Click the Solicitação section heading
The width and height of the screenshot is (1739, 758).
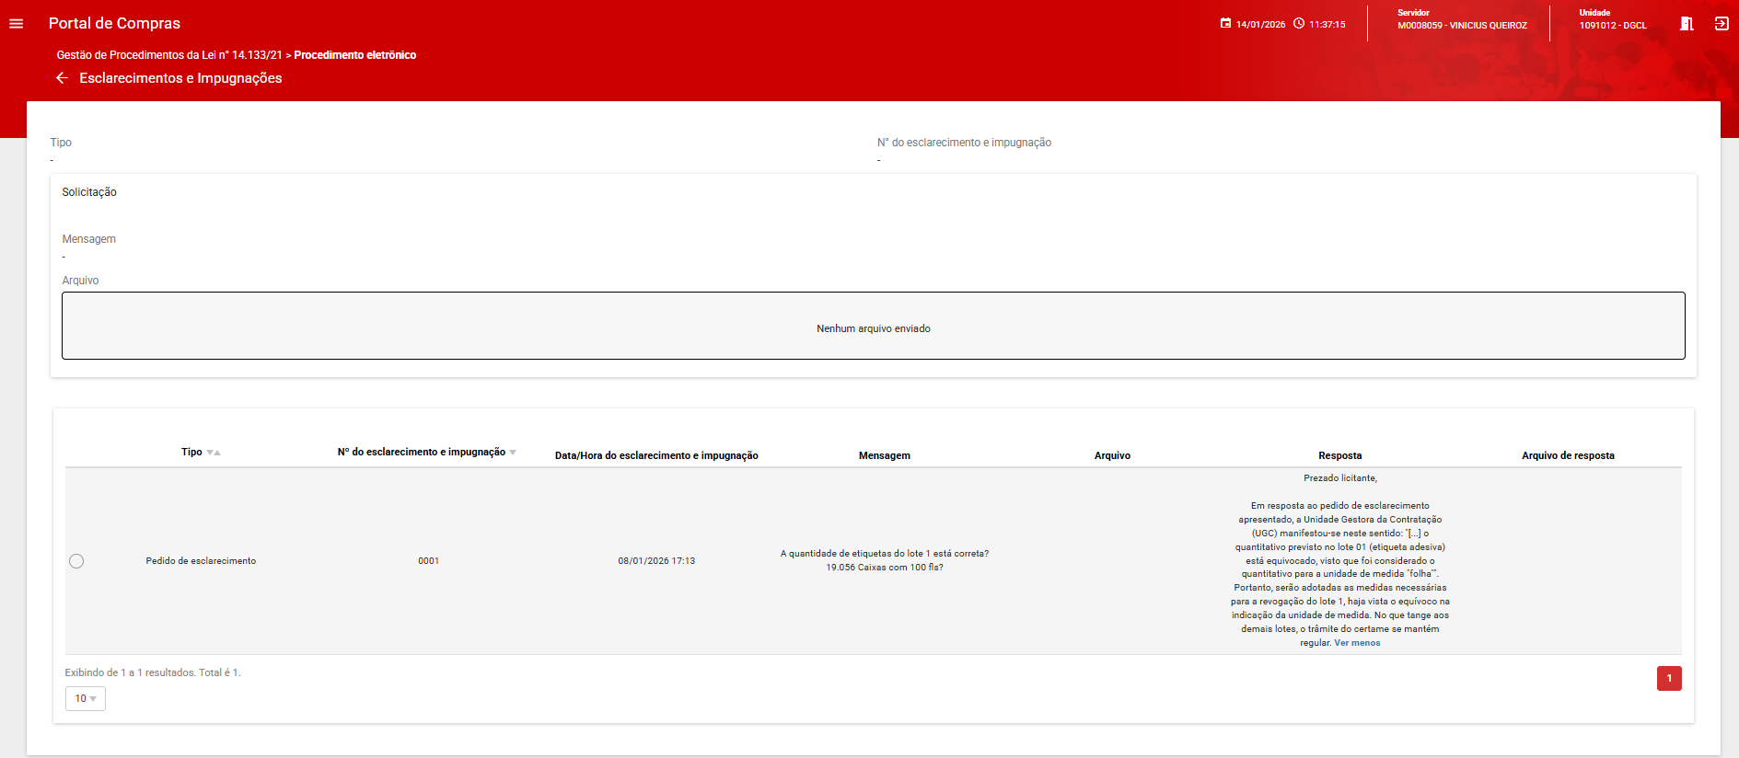(x=89, y=192)
